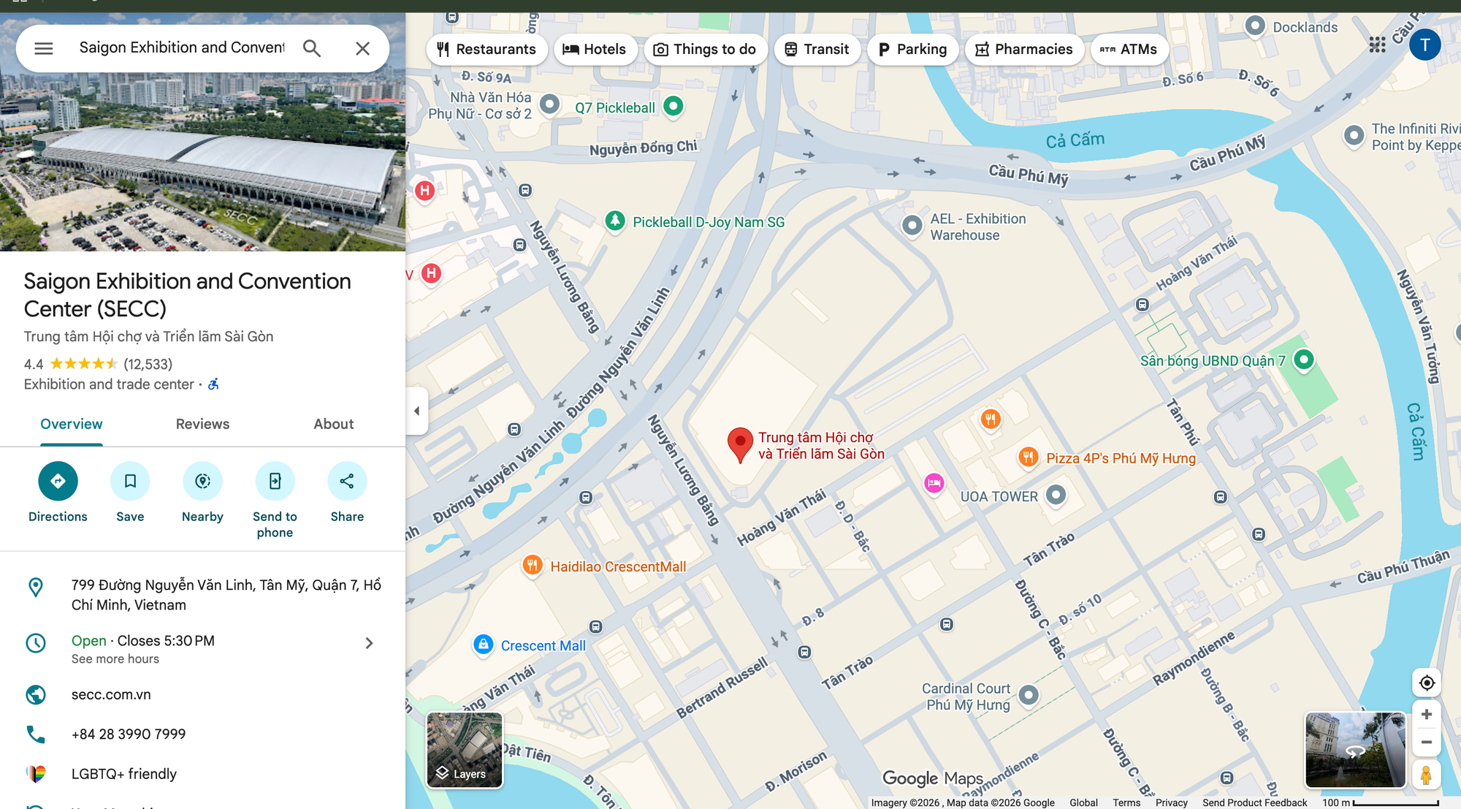1461x809 pixels.
Task: Expand opening hours chevron
Action: point(369,643)
